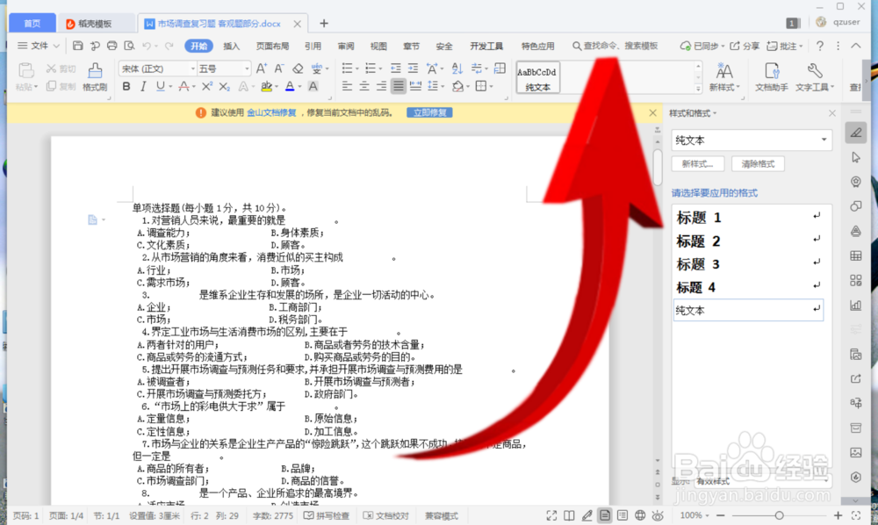Open the 纯文本 style dropdown in panel
This screenshot has width=878, height=525.
coord(823,140)
